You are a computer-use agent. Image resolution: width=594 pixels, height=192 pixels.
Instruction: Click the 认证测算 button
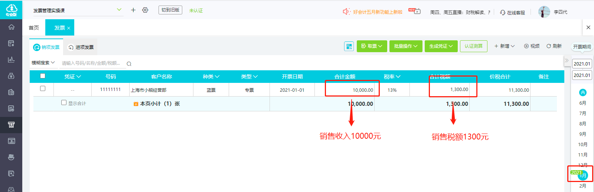pyautogui.click(x=474, y=46)
